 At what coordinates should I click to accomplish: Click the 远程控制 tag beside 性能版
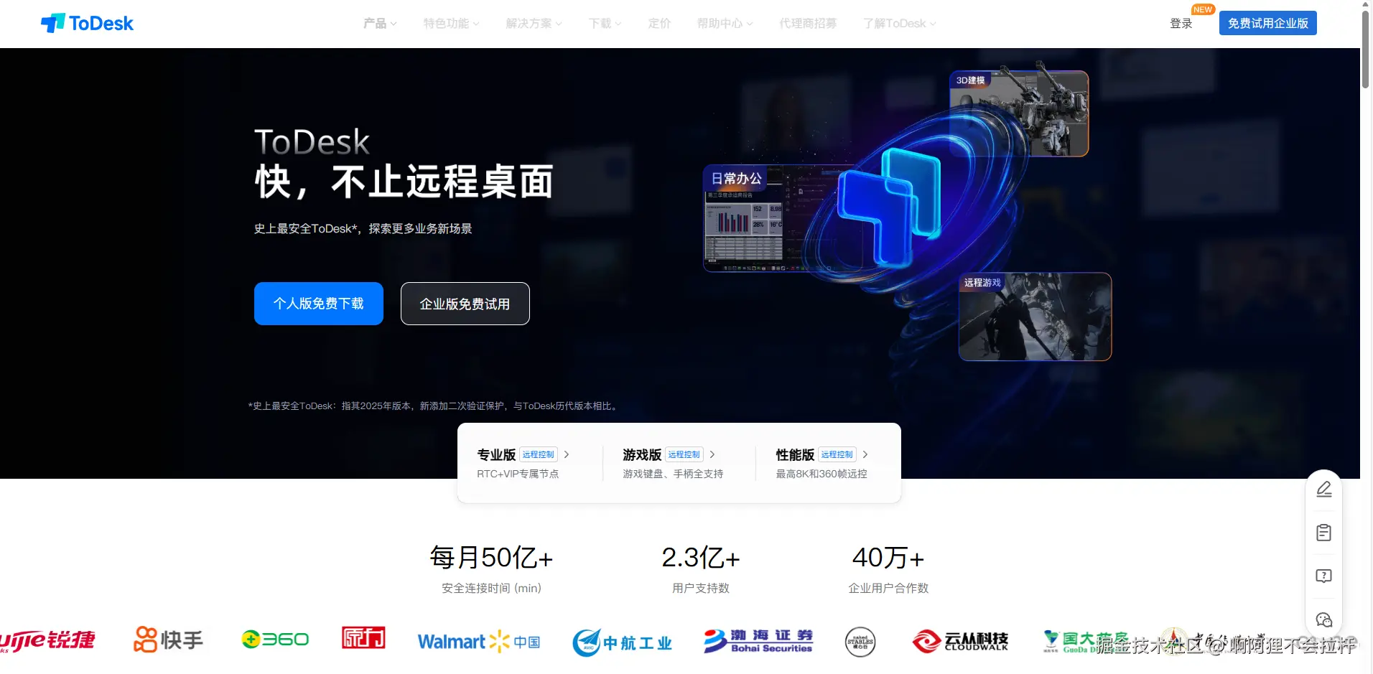click(x=837, y=454)
